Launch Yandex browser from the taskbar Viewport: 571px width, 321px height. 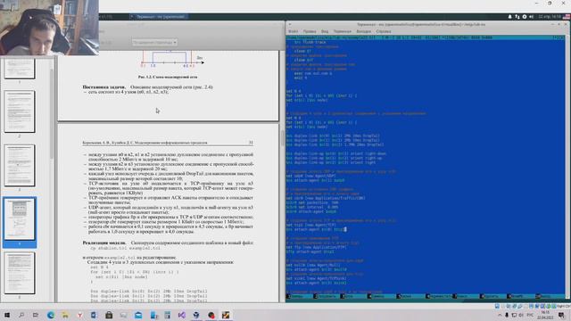tap(79, 315)
